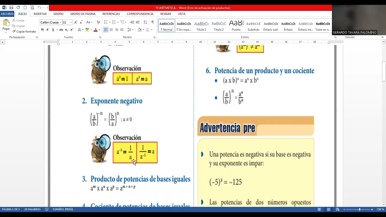
Task: Open the font name combo box
Action: pyautogui.click(x=51, y=22)
